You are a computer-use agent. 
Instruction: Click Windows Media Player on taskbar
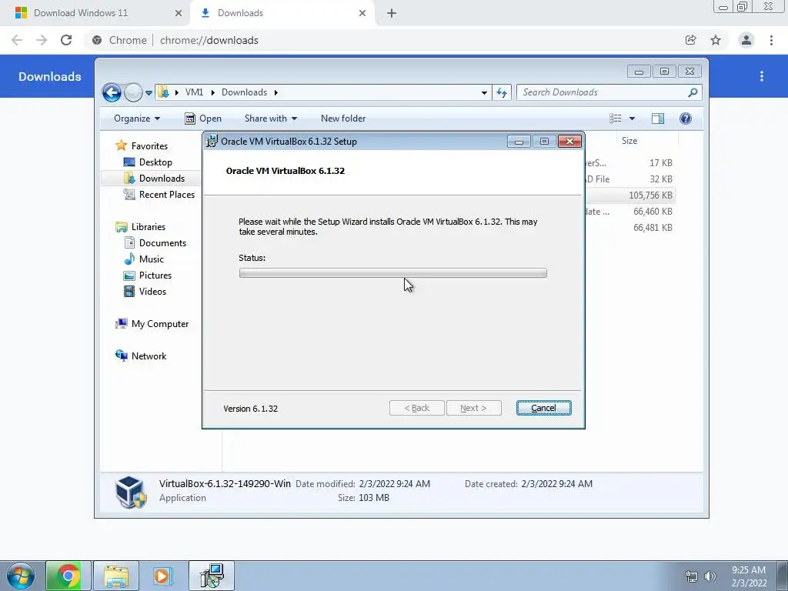point(163,576)
